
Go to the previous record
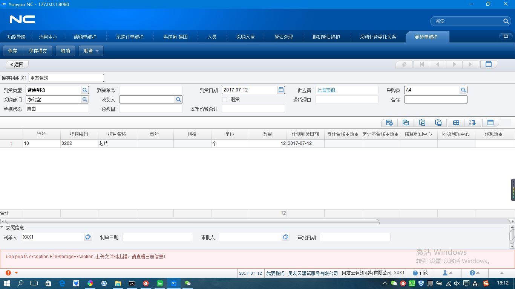tap(438, 64)
